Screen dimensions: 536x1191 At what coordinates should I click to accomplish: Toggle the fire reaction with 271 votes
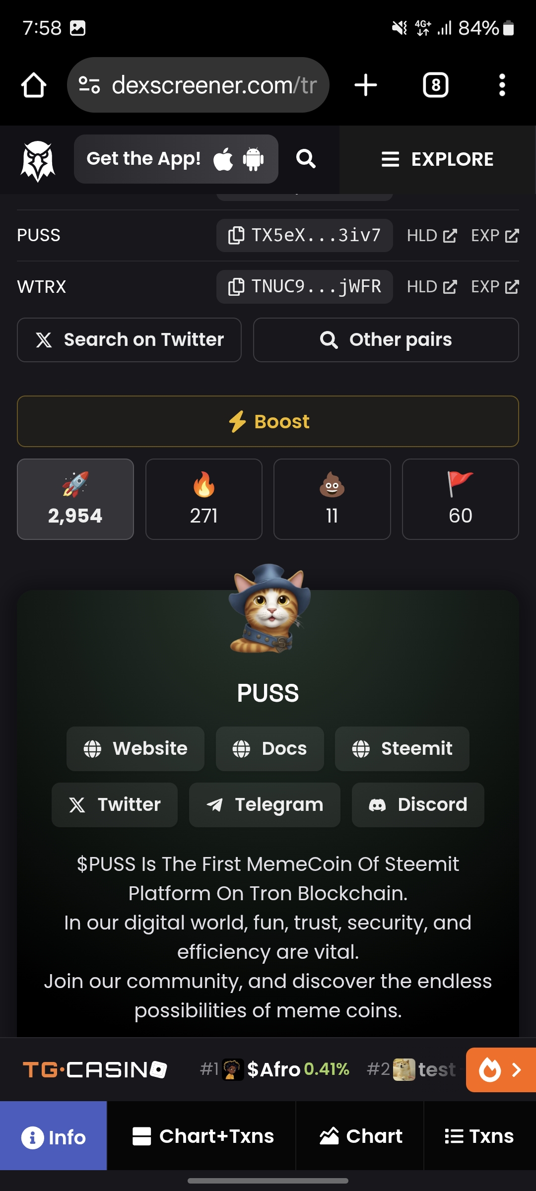click(204, 499)
